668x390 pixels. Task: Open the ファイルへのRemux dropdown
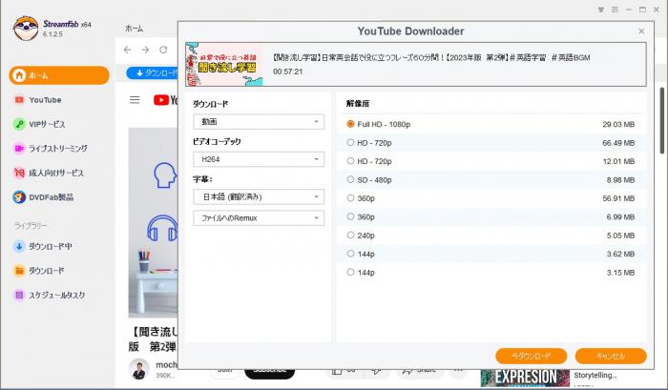point(259,218)
